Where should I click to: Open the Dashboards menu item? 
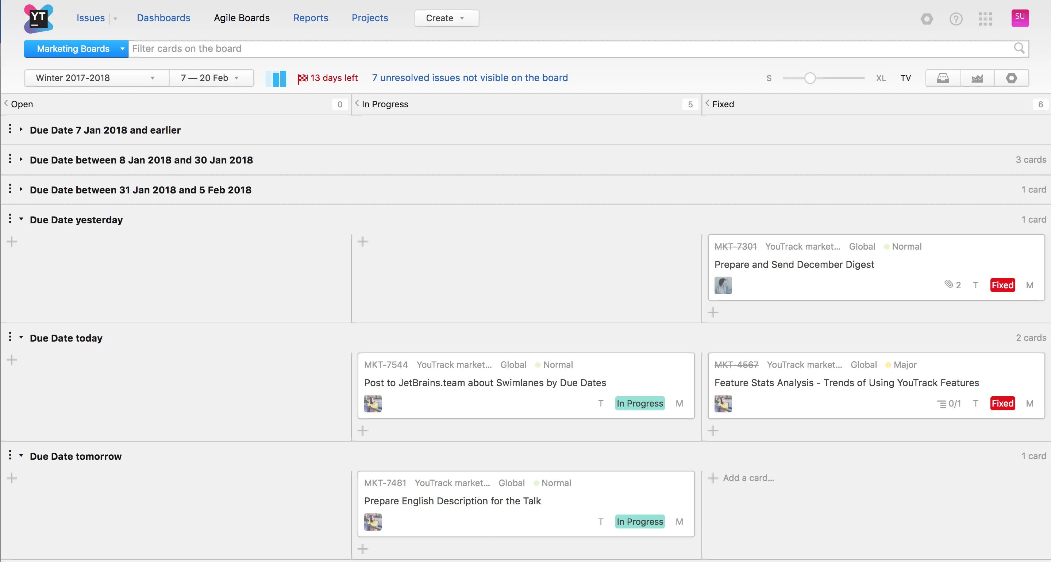[163, 18]
